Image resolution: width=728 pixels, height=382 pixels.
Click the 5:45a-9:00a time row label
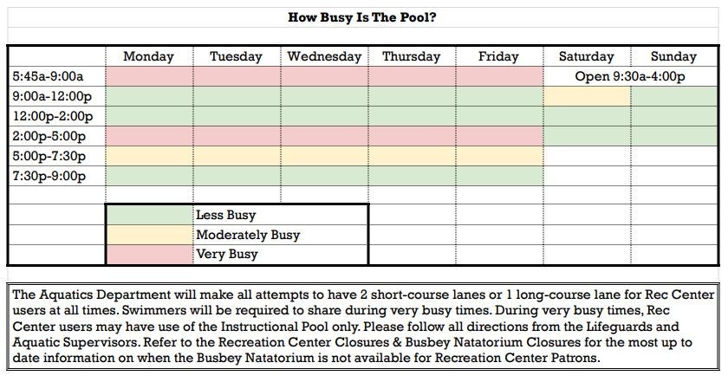[x=48, y=76]
